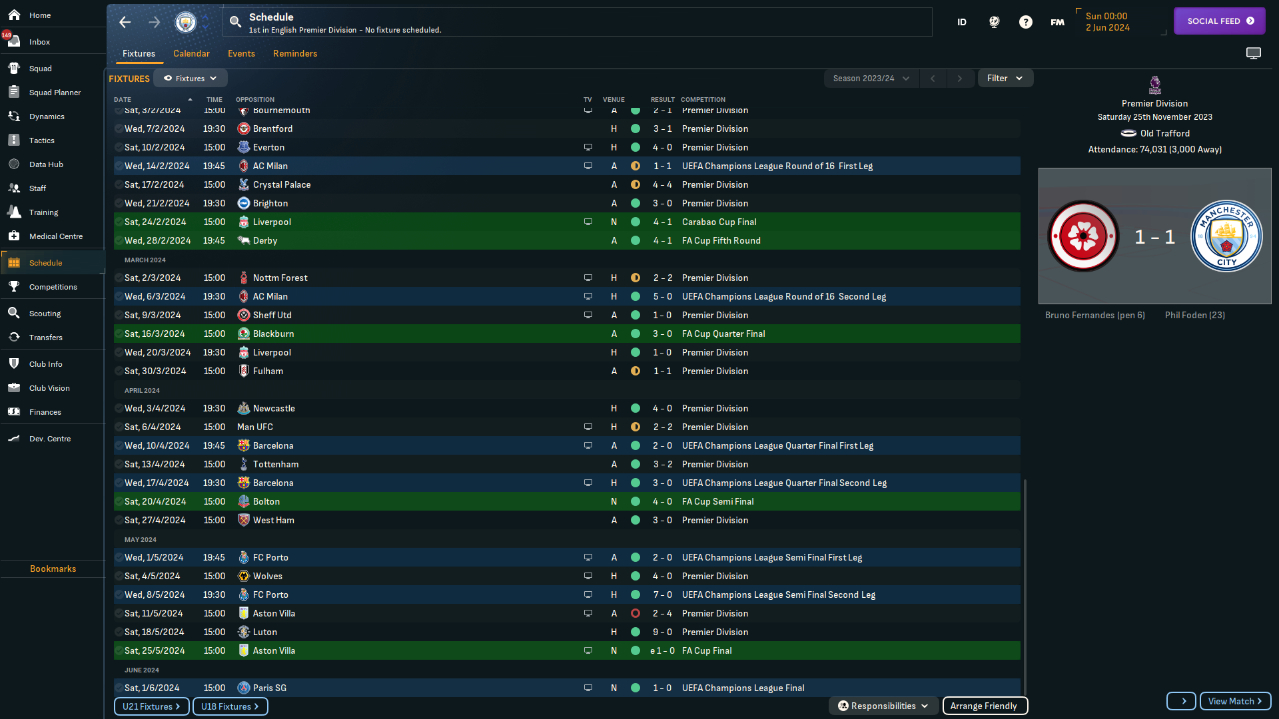The height and width of the screenshot is (719, 1279).
Task: Open the Filter dropdown
Action: [x=1005, y=79]
